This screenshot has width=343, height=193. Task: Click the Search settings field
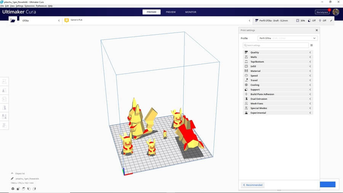coord(276,45)
